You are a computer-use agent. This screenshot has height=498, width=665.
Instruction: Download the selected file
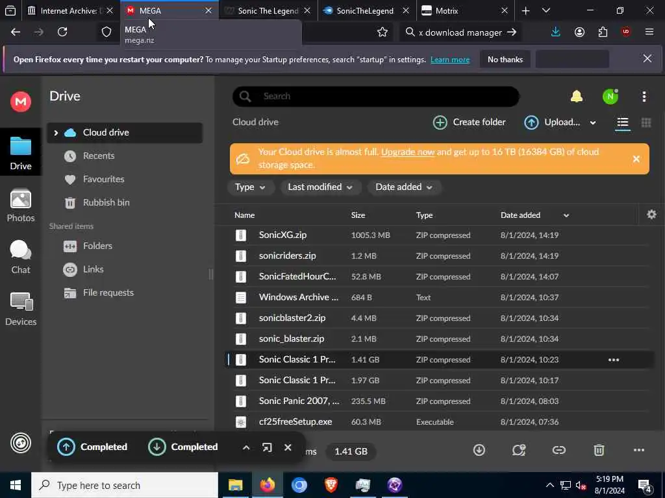point(479,450)
